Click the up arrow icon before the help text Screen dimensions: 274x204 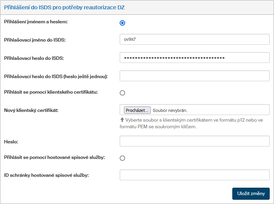click(x=122, y=120)
